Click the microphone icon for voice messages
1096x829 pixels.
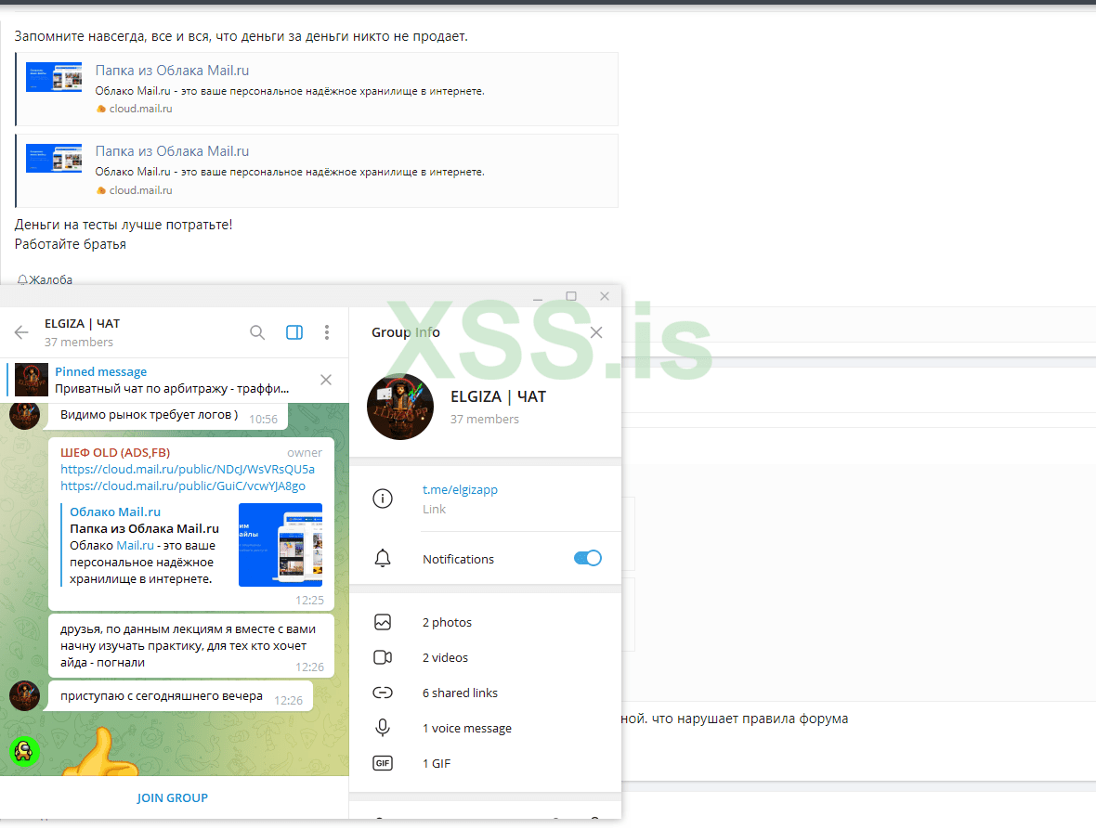[x=383, y=728]
